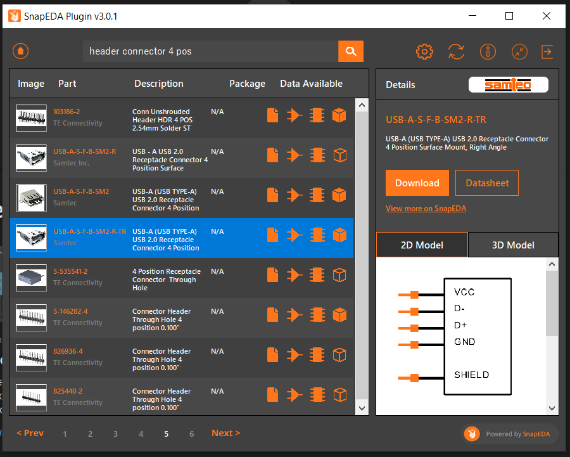
Task: Click footprint chip icon for 826936-4
Action: tap(316, 355)
